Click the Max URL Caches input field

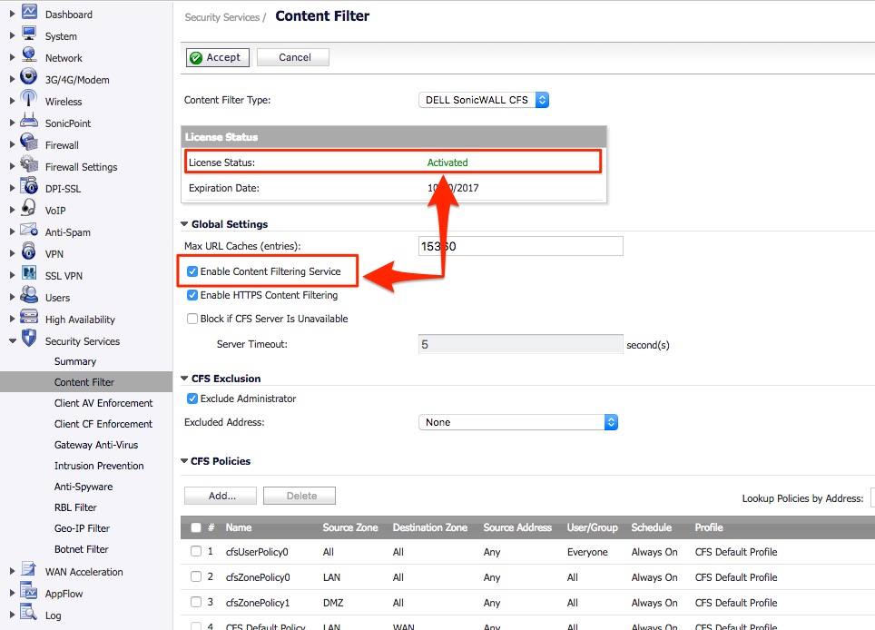pyautogui.click(x=521, y=246)
